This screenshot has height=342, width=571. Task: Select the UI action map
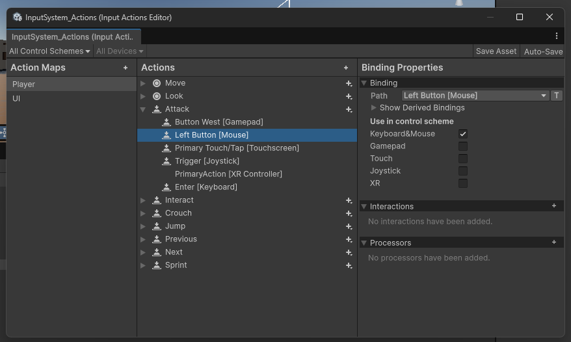click(16, 98)
